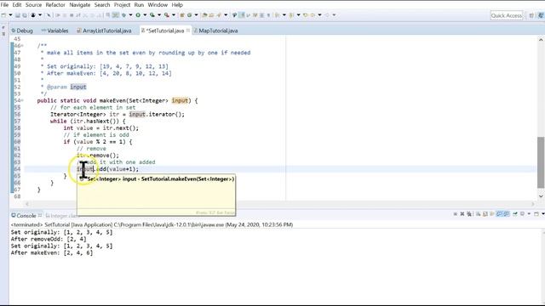Screen dimensions: 545x306
Task: Click the Save All toolbar icon
Action: pyautogui.click(x=25, y=15)
